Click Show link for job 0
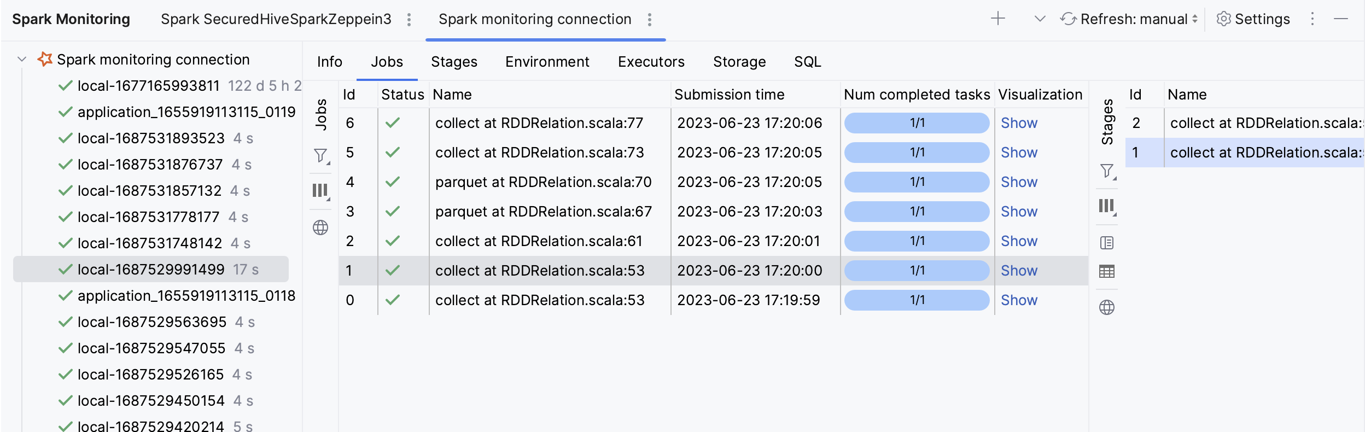This screenshot has width=1365, height=432. tap(1019, 300)
